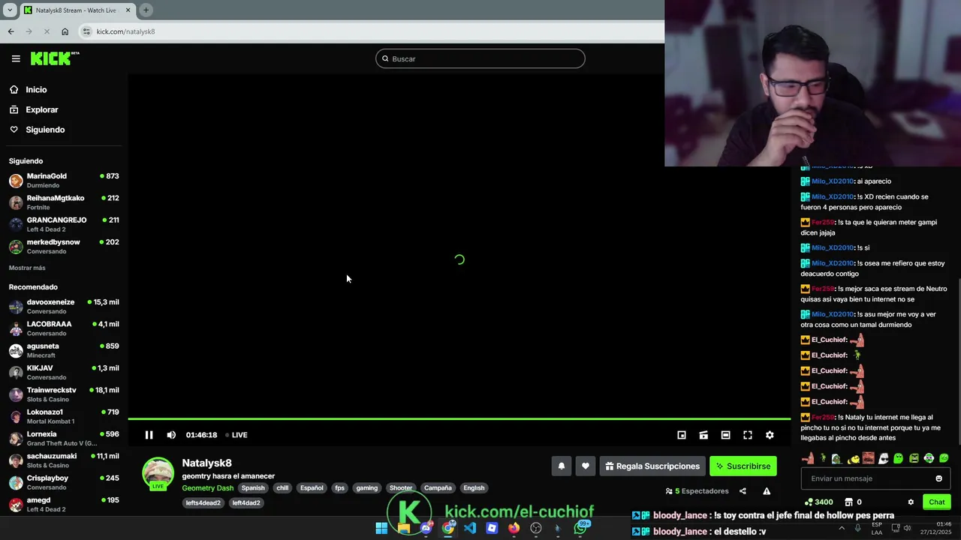Stop loading the page
Viewport: 961px width, 540px height.
(x=47, y=31)
